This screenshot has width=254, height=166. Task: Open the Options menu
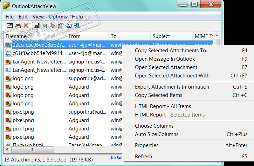coord(58,17)
